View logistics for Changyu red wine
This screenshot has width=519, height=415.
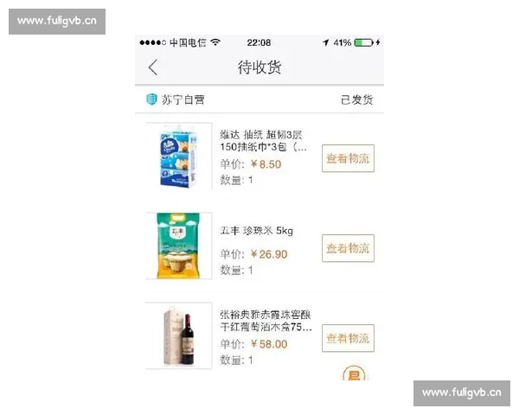pyautogui.click(x=348, y=338)
